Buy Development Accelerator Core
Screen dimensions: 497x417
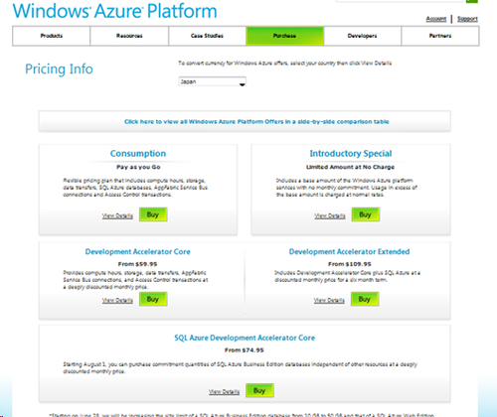coord(153,299)
